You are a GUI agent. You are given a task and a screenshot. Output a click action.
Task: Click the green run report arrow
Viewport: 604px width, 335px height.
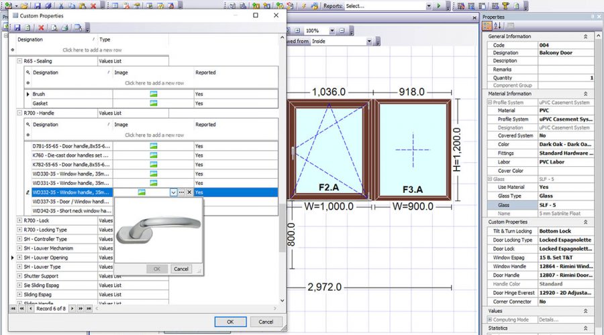(x=439, y=6)
